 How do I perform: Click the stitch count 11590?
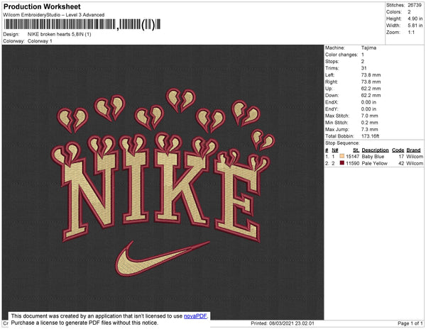pos(352,163)
